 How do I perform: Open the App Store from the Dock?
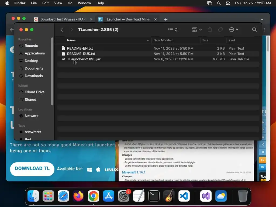[x=109, y=196]
